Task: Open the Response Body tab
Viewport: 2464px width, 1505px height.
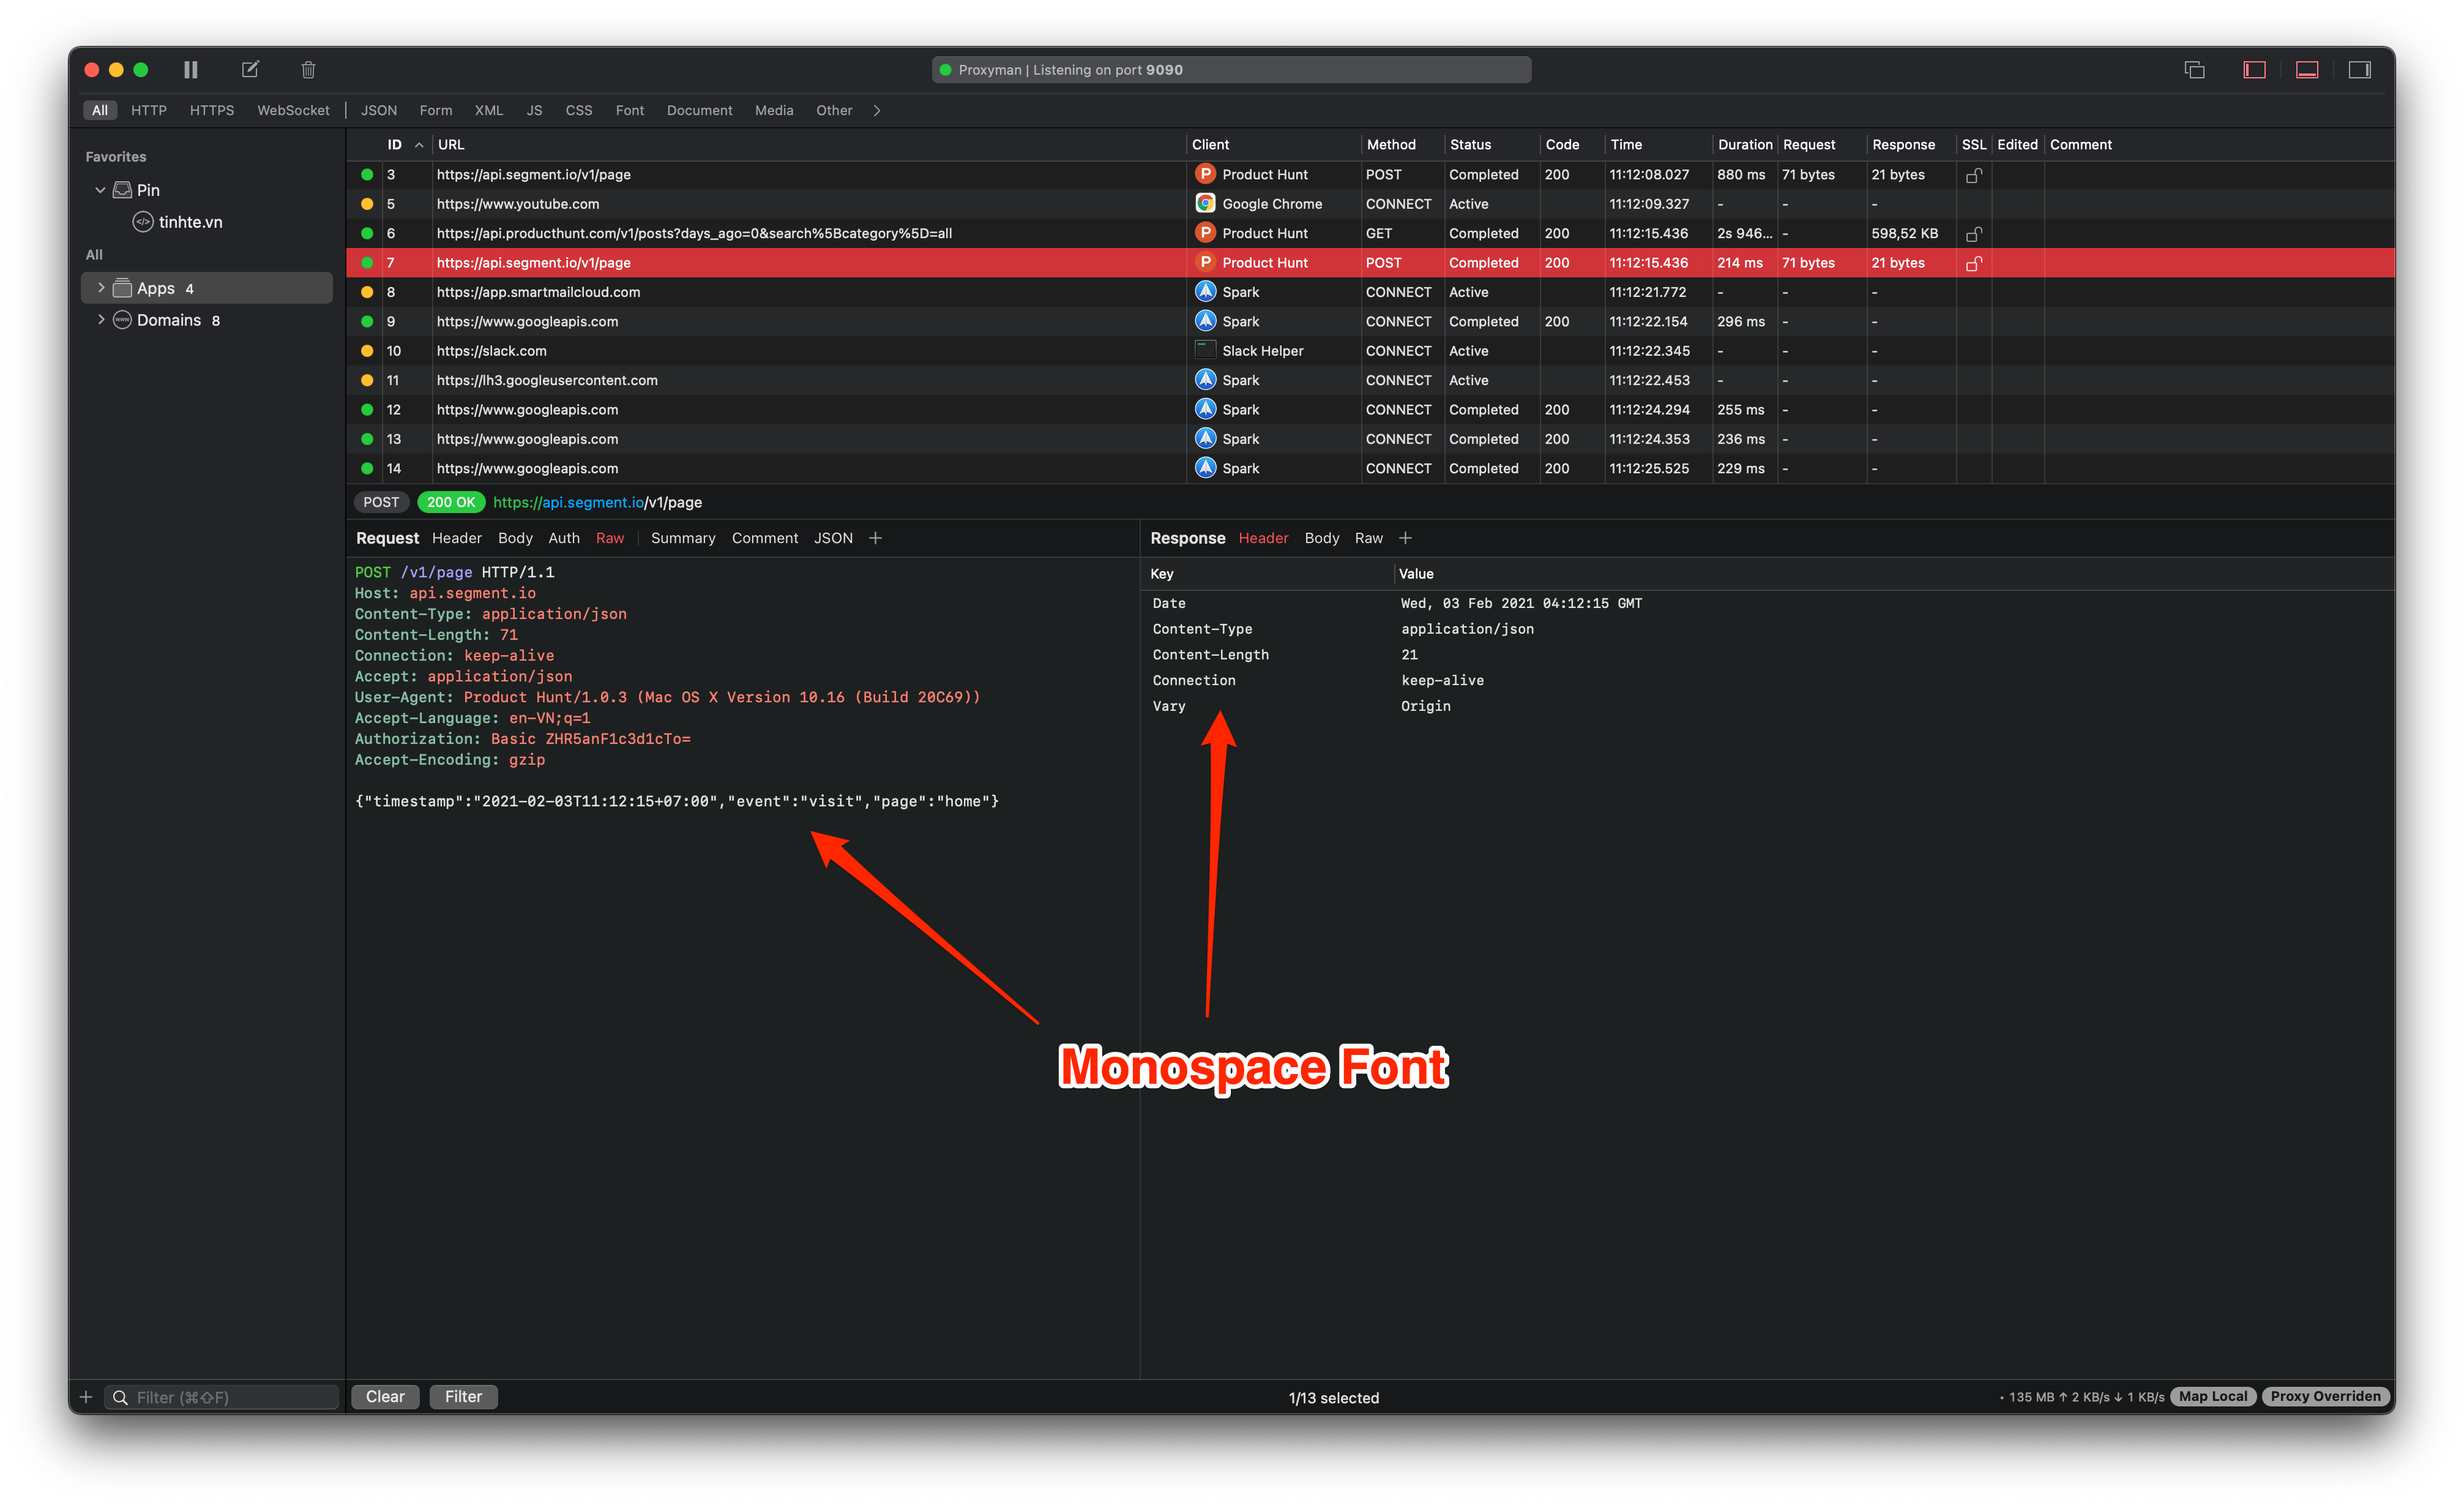Action: (1321, 538)
